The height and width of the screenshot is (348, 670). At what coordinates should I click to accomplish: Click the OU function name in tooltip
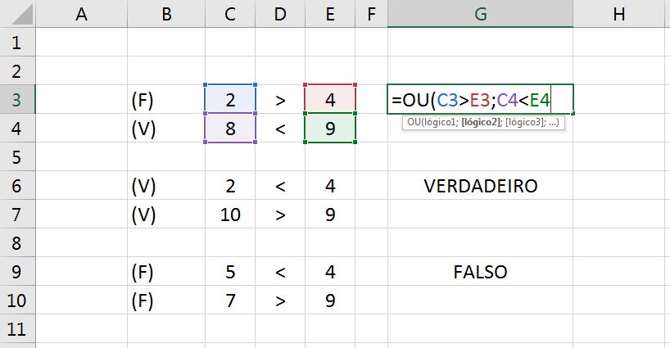pyautogui.click(x=413, y=122)
